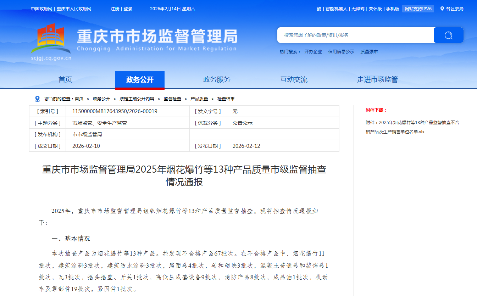Viewport: 477px width, 296px height.
Task: Click the location pin beside 各区县局
Action: (442, 9)
